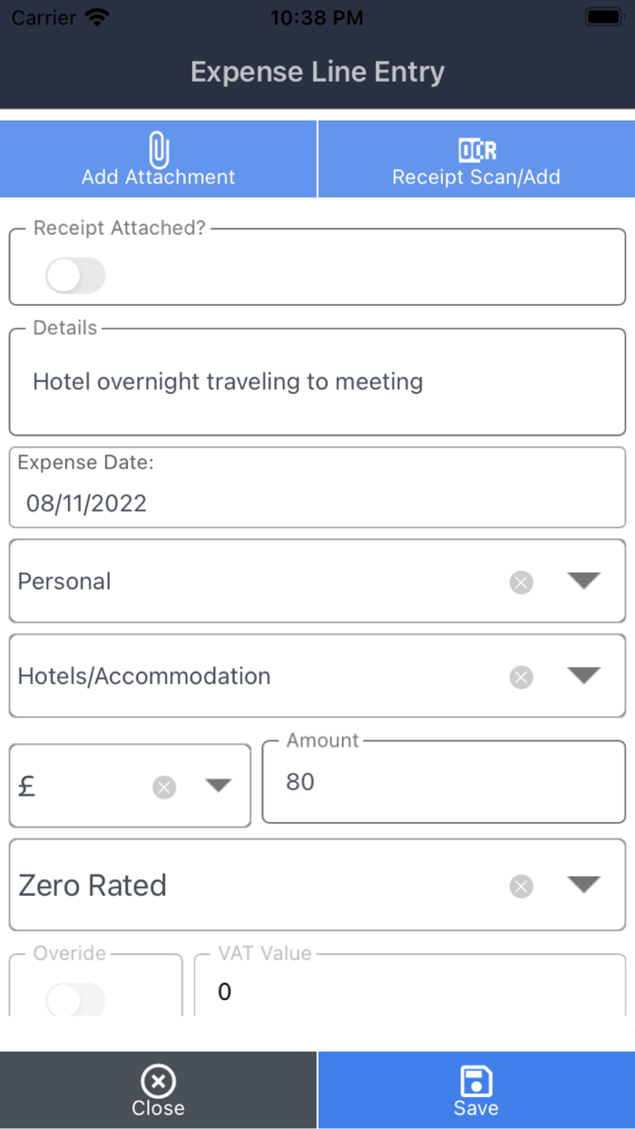Expand the Zero Rated VAT dropdown
This screenshot has width=635, height=1129.
(x=583, y=886)
